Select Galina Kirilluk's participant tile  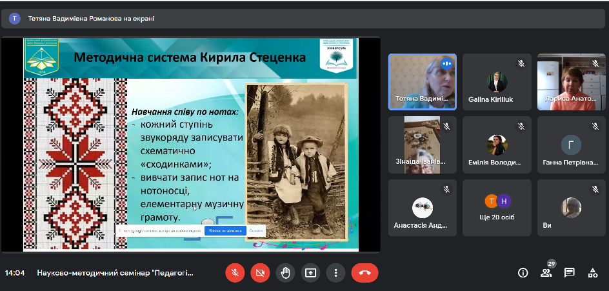coord(497,82)
